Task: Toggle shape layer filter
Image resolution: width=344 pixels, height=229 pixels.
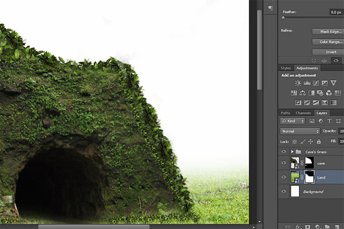Action: pos(338,121)
